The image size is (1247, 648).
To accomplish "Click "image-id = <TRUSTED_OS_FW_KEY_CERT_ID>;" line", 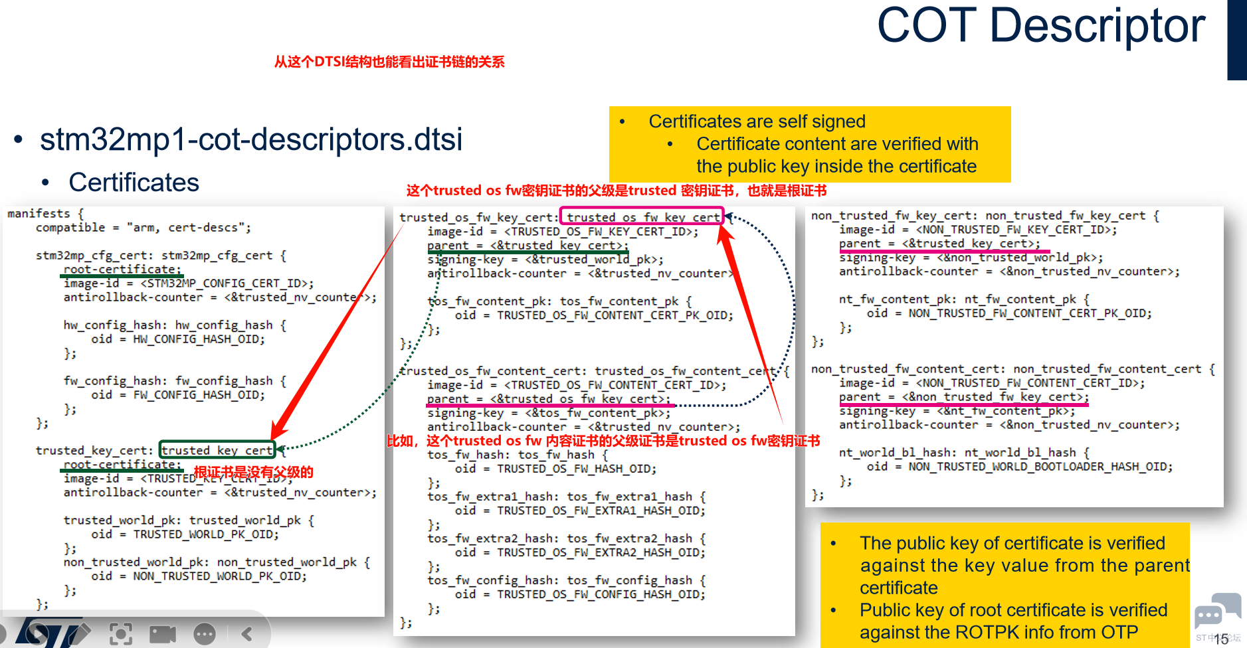I will pyautogui.click(x=563, y=232).
